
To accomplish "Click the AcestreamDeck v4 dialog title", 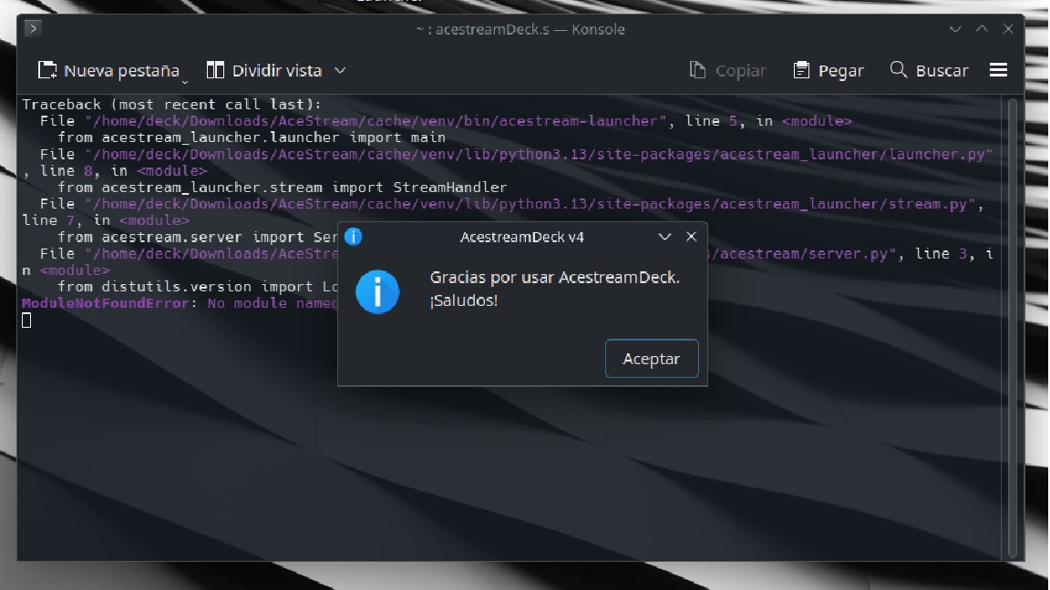I will tap(522, 238).
